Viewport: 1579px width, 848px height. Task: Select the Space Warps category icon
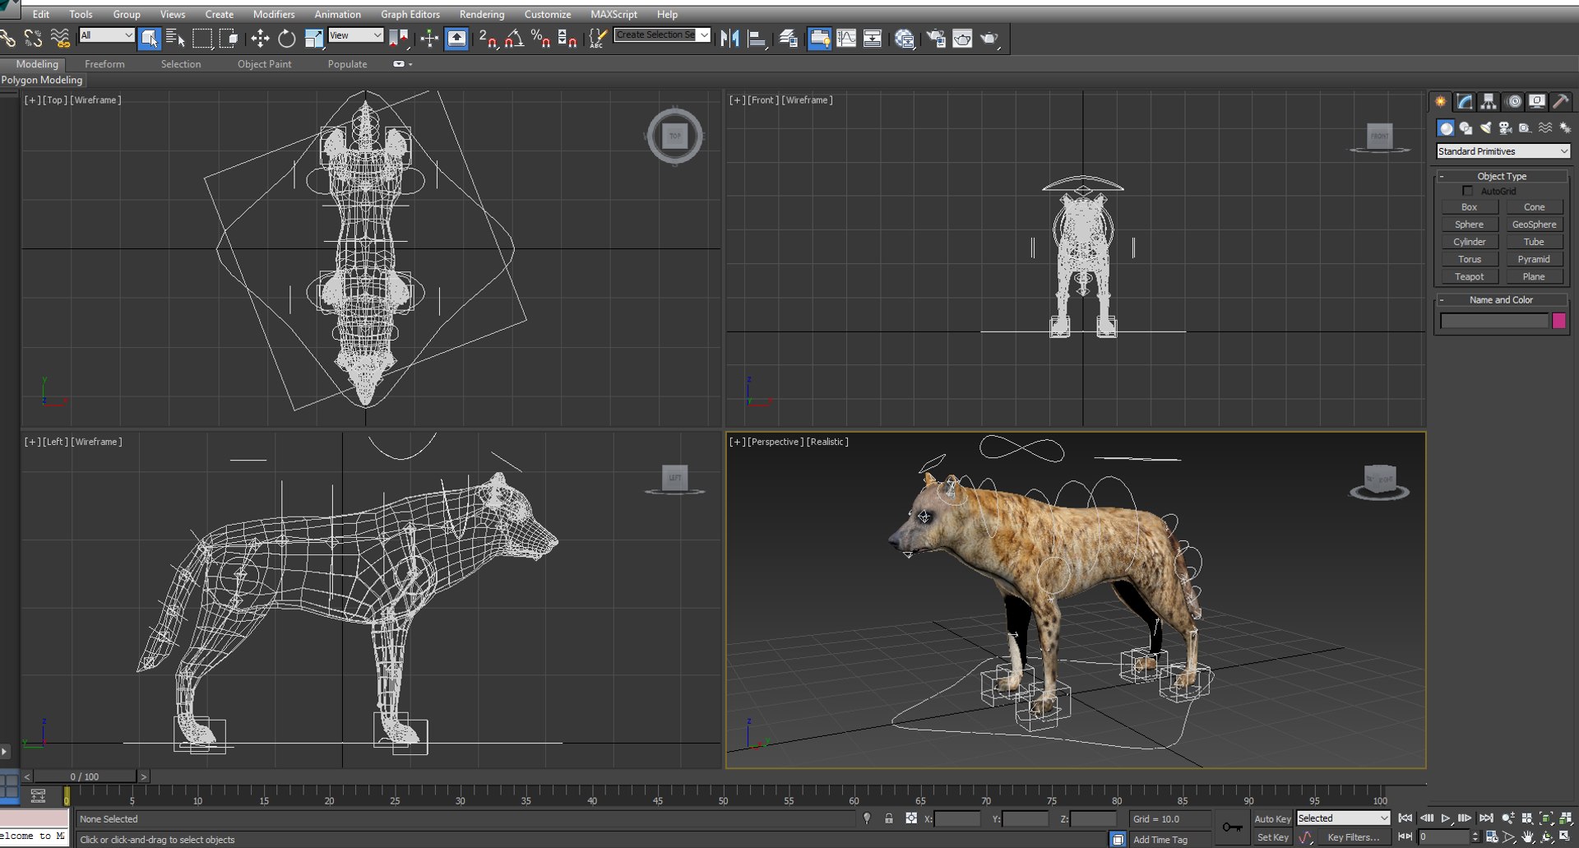[x=1545, y=128]
